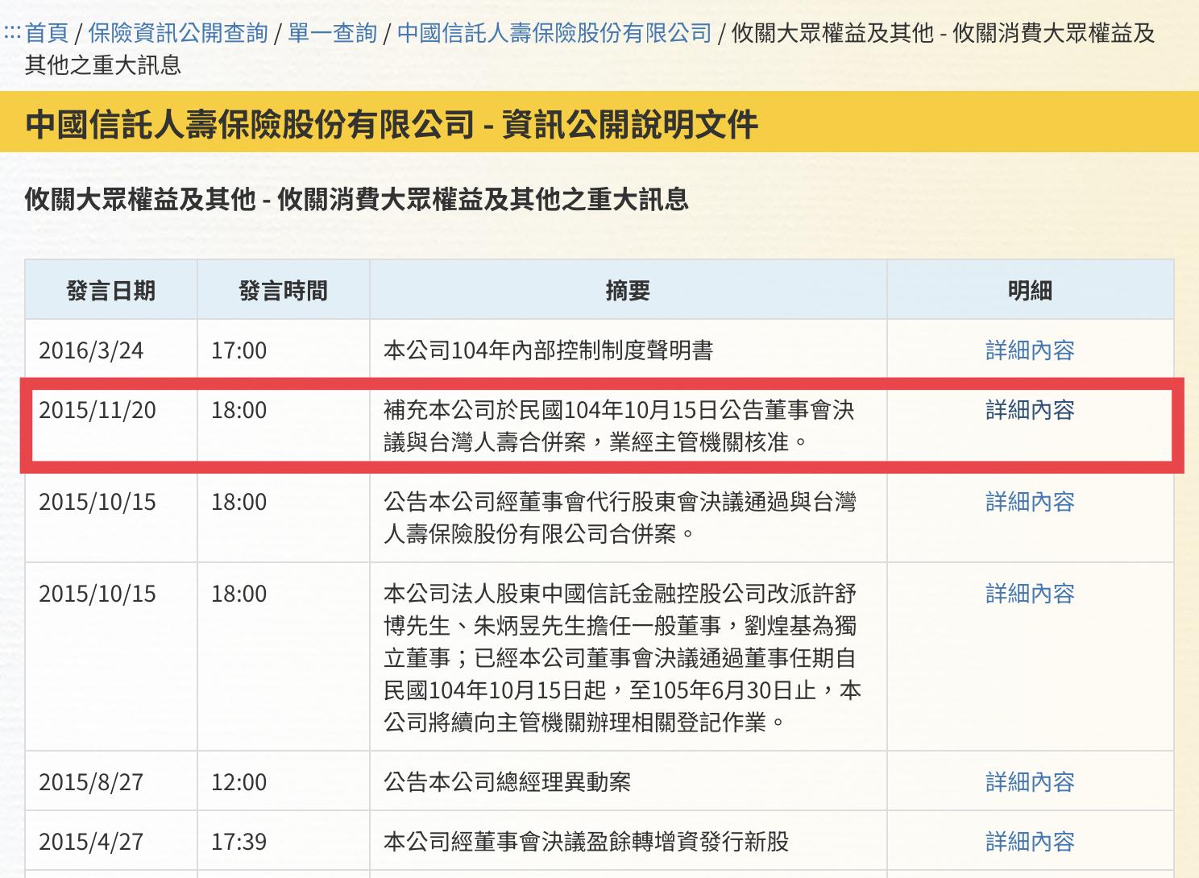This screenshot has width=1199, height=878.
Task: Click summary 本公司法人股東中國信託金融控股公司
Action: click(x=622, y=658)
